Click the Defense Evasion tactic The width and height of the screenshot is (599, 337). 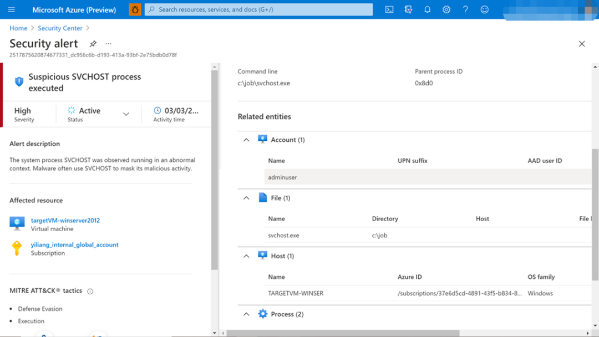[40, 309]
